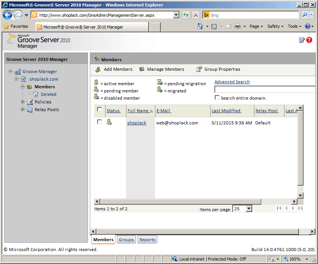Click the pending status icon for shoplack
Screen dimensions: 318x264
(109, 122)
